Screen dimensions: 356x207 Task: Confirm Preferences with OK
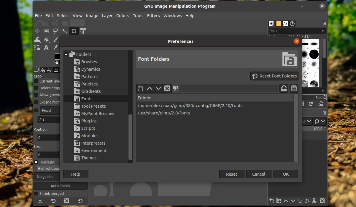(x=286, y=174)
